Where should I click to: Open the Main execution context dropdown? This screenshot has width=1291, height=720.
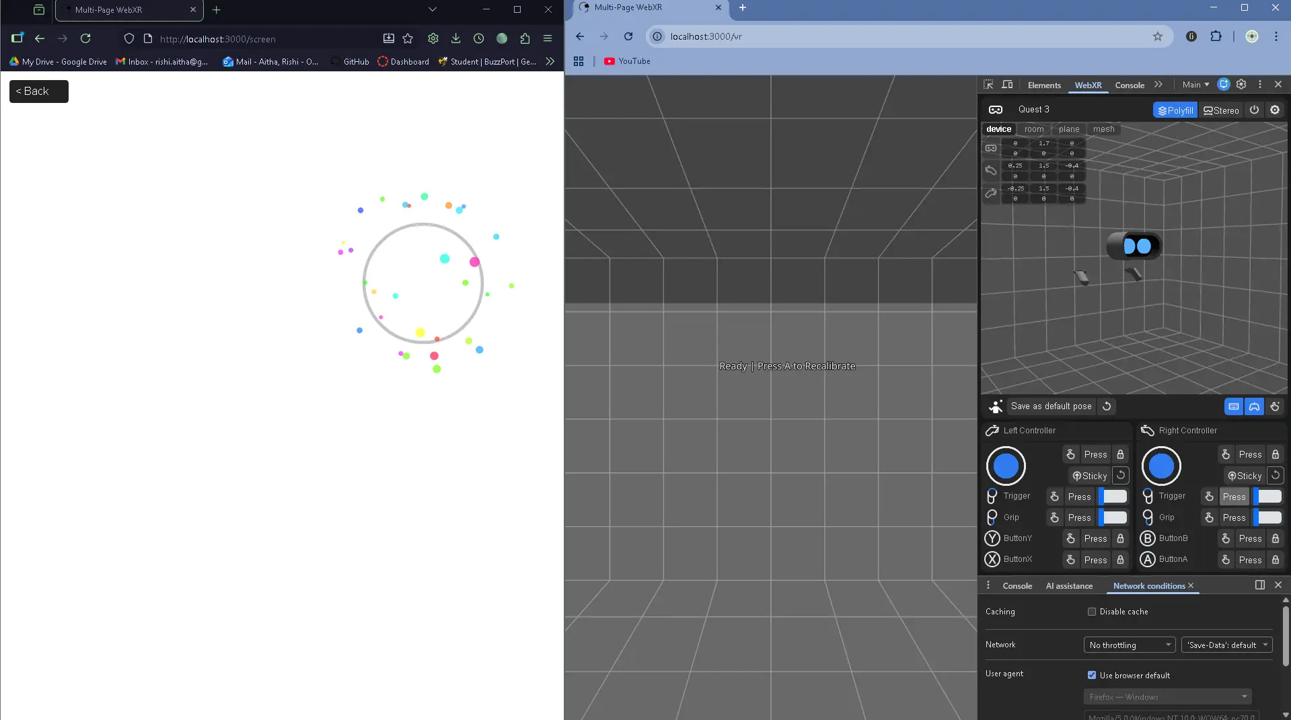tap(1195, 85)
